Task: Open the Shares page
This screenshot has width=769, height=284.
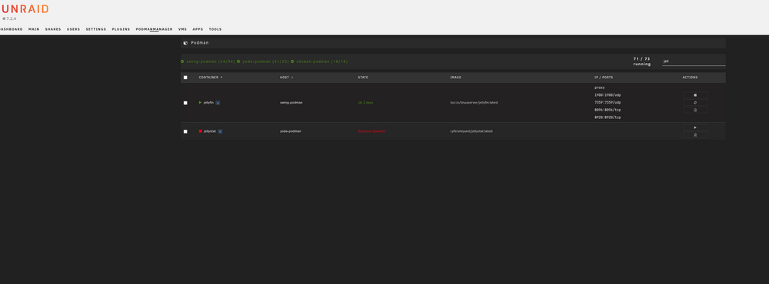Action: tap(53, 29)
